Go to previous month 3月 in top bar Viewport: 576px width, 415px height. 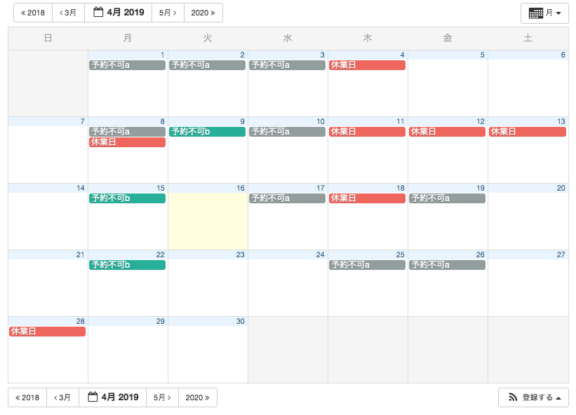point(68,13)
